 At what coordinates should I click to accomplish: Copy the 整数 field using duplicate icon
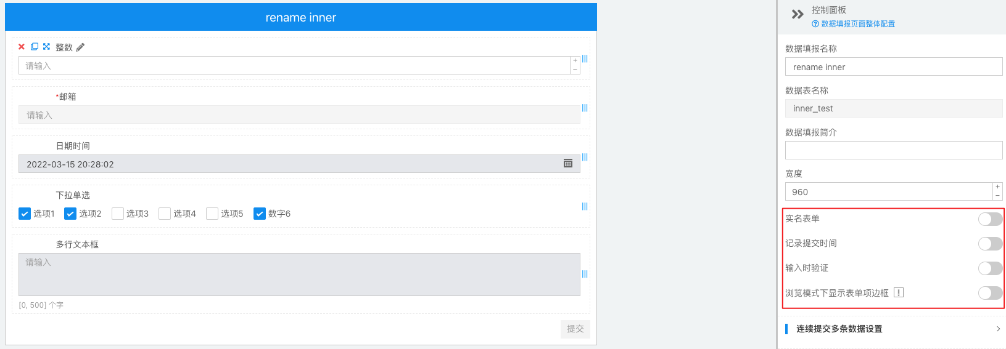point(35,47)
